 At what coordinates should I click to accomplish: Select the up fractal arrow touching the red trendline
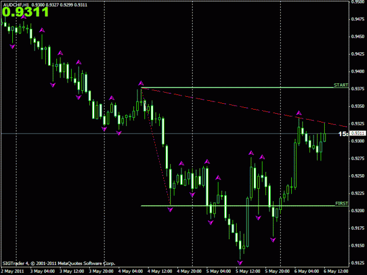click(299, 113)
